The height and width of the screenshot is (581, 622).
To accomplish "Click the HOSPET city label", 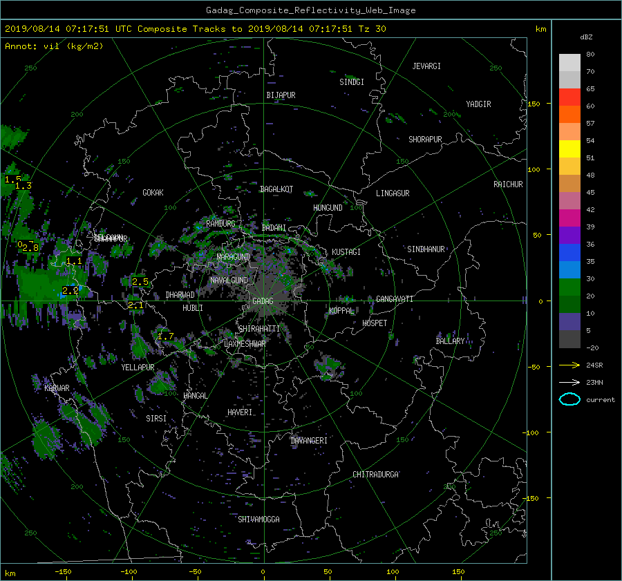I will (x=375, y=323).
